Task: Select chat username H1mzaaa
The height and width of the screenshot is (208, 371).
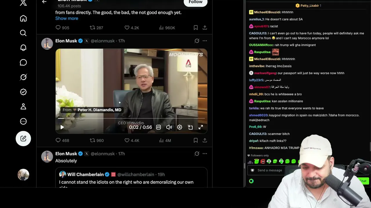Action: click(x=256, y=148)
